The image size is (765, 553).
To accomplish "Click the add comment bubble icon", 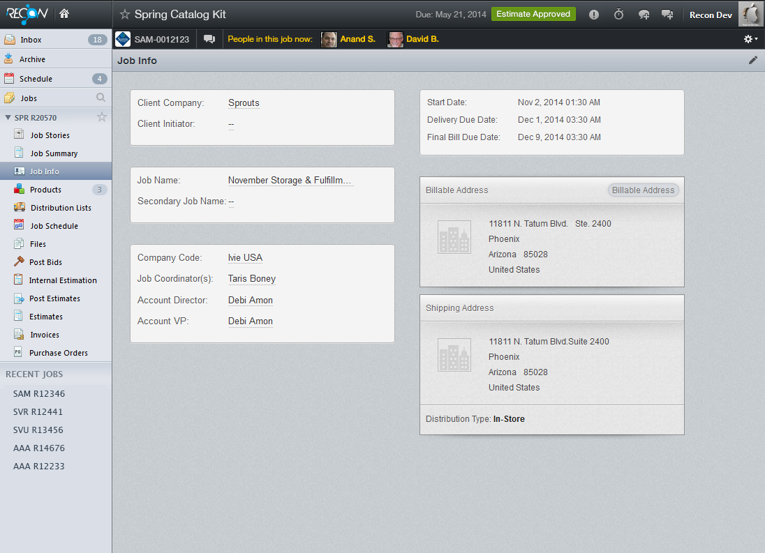I will (x=644, y=15).
